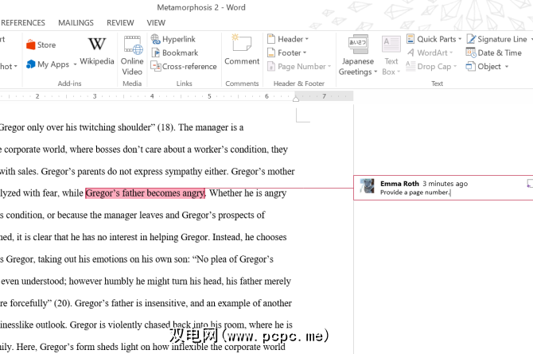Screen dimensions: 533x354
Task: Click the citation "(18)" in the document
Action: (x=165, y=127)
